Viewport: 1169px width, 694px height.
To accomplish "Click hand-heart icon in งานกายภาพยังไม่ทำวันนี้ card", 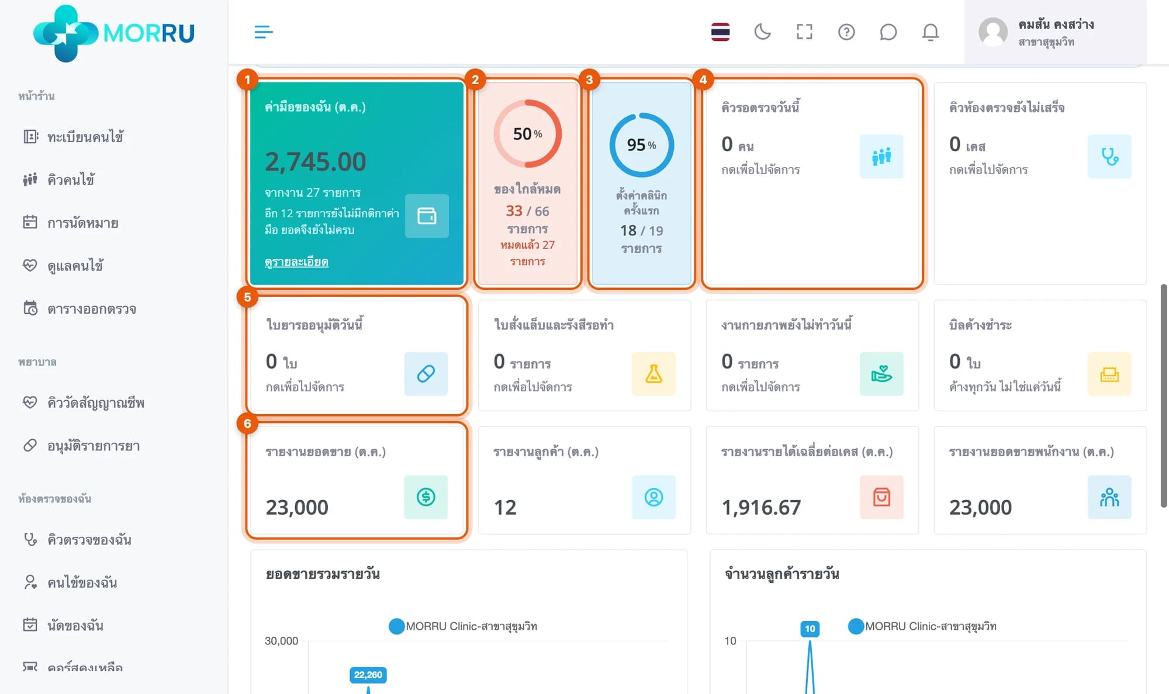I will pos(881,374).
